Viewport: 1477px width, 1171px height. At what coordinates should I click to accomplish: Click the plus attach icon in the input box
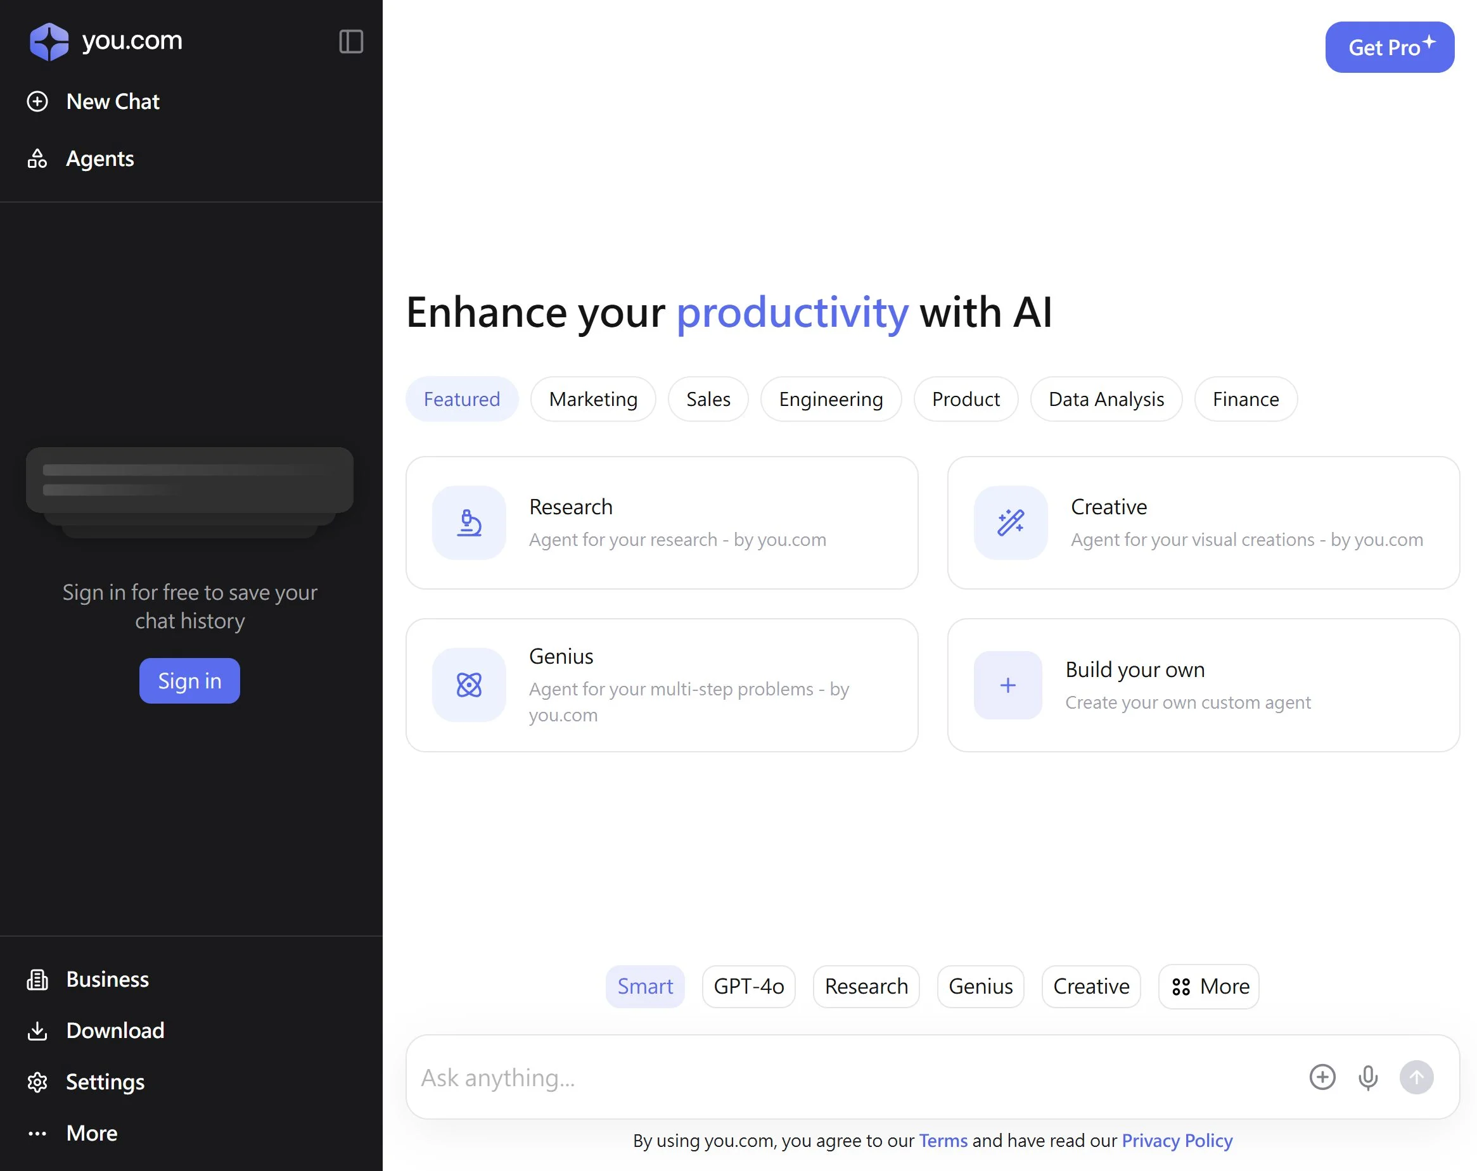pyautogui.click(x=1322, y=1077)
